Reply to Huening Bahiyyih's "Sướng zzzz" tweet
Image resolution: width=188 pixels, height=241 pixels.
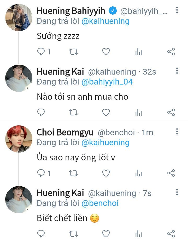41,52
